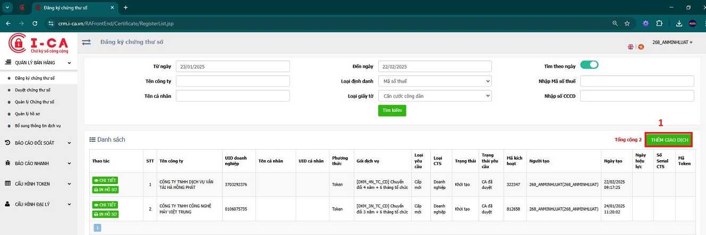The image size is (706, 235).
Task: Open Quản lý hồ sơ sidebar item
Action: click(27, 114)
